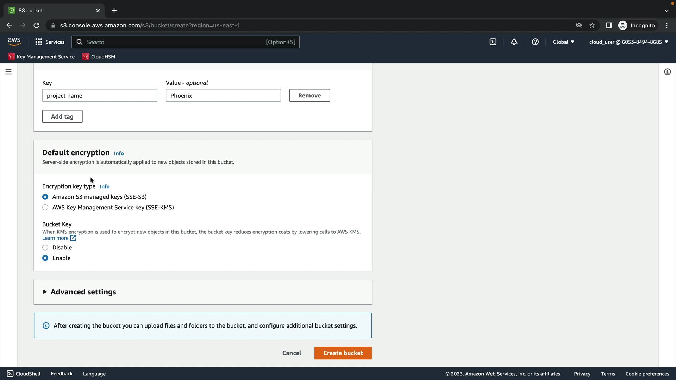Click the tag Value field containing Phoenix
The image size is (676, 380).
[223, 96]
